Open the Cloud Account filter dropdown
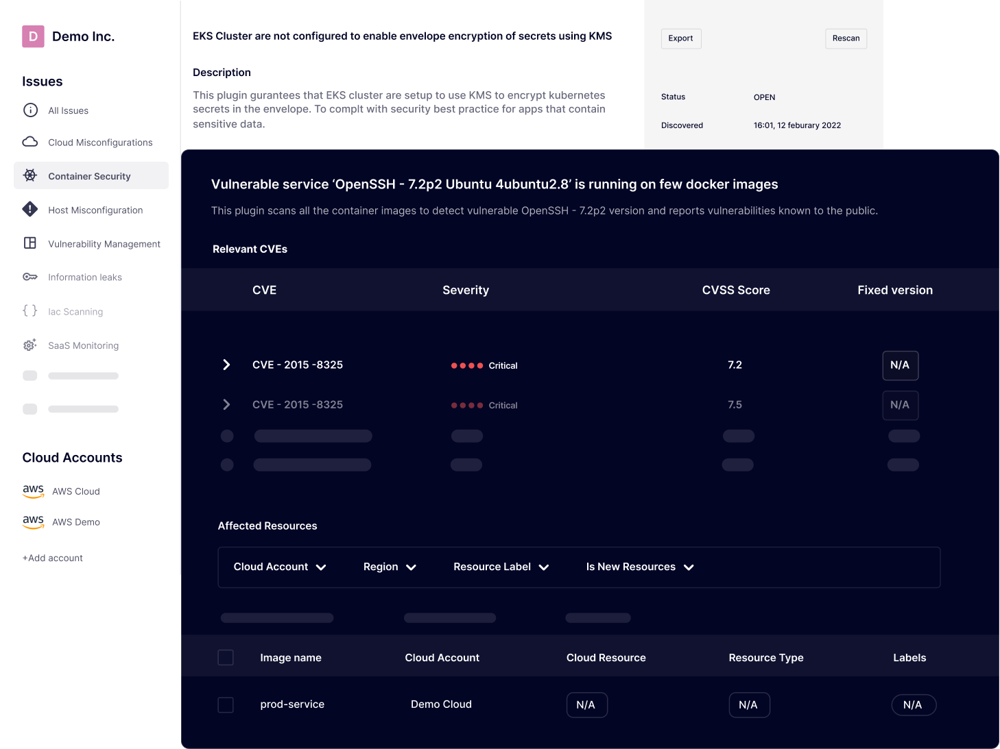Viewport: 1000px width, 749px height. point(280,567)
